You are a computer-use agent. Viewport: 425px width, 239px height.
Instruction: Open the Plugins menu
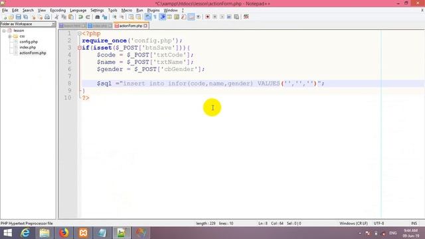[x=153, y=11]
